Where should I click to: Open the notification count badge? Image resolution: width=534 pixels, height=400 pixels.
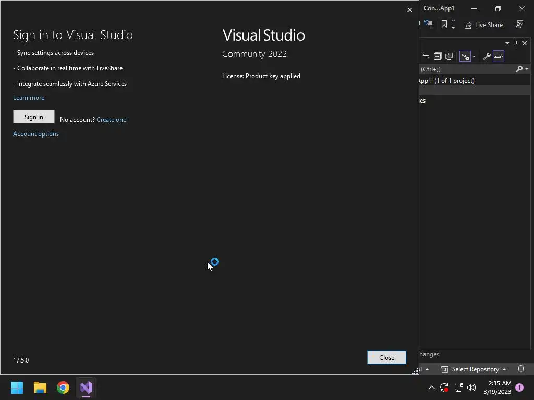click(x=519, y=387)
